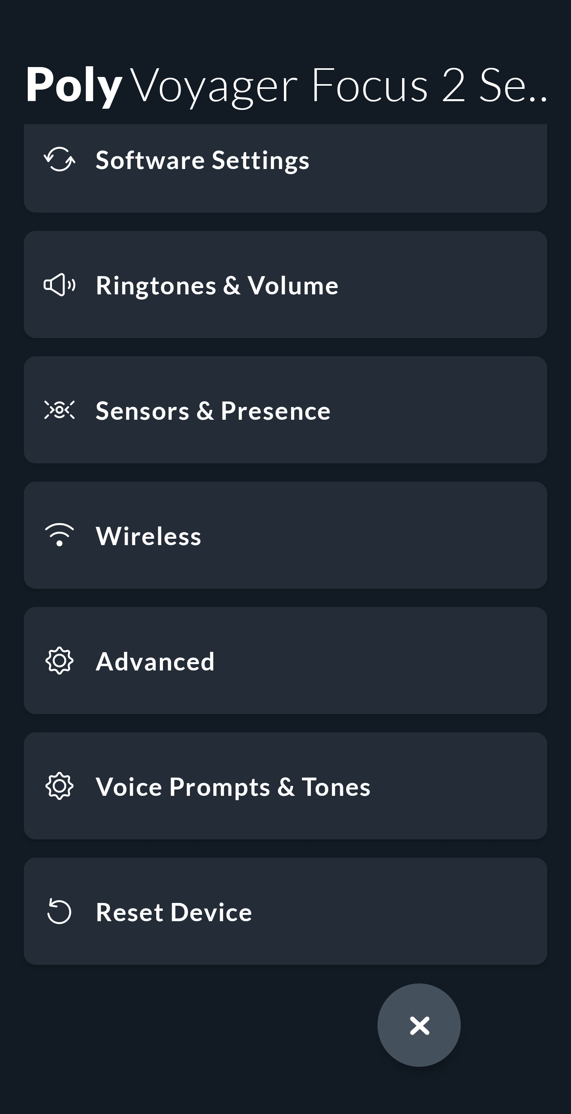Screen dimensions: 571x1114
Task: Close the settings menu with the X button
Action: tap(419, 1026)
